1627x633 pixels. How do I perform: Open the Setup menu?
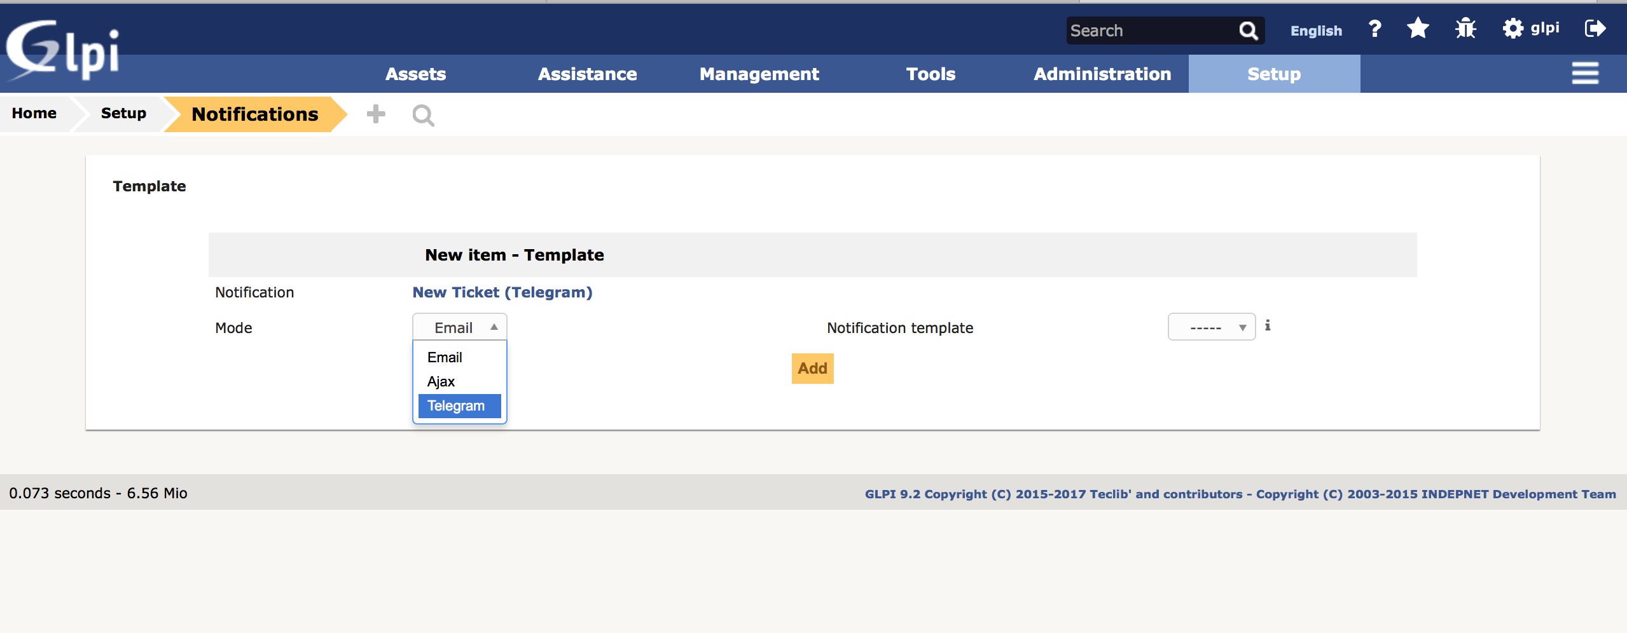coord(1274,74)
